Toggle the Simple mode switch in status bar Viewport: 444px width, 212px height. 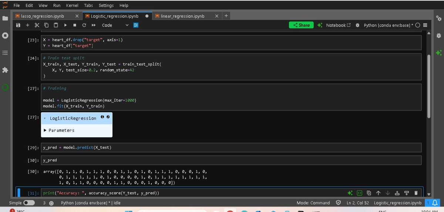coord(29,203)
